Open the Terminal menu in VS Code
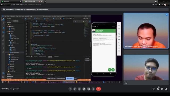170x96 pixels. [x=27, y=16]
